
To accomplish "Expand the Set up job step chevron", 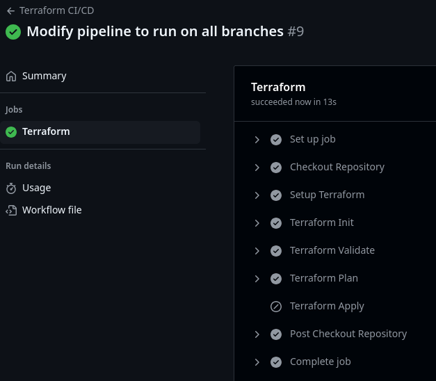I will click(x=257, y=140).
